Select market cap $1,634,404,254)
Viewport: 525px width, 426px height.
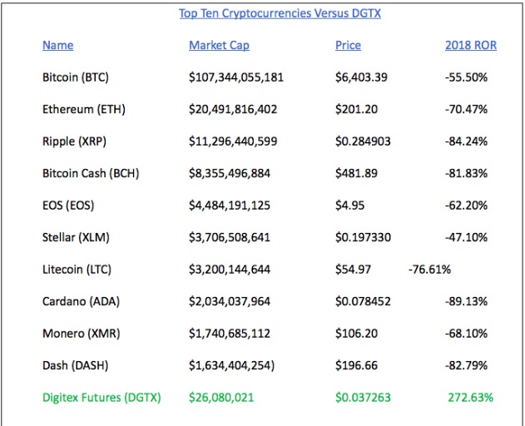click(231, 366)
